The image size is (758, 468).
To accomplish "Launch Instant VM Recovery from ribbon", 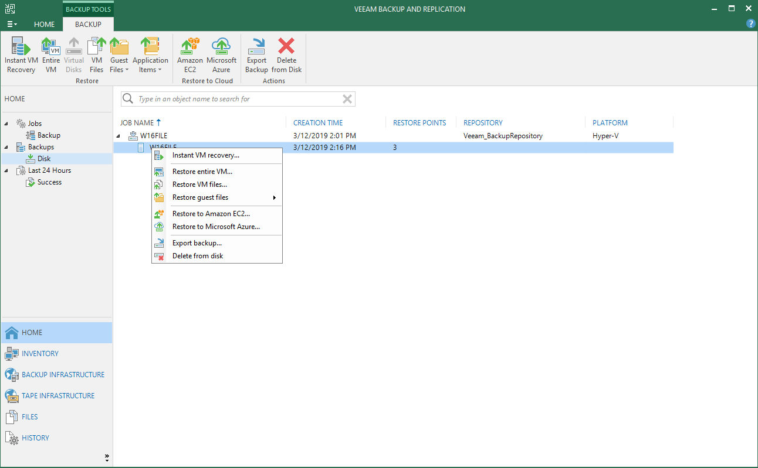I will (21, 55).
